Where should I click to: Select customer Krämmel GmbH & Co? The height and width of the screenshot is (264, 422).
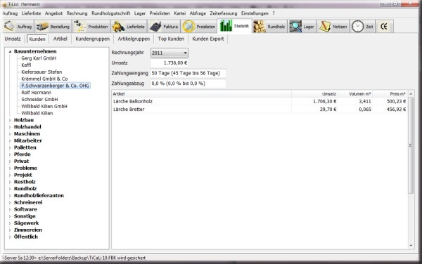pyautogui.click(x=44, y=79)
